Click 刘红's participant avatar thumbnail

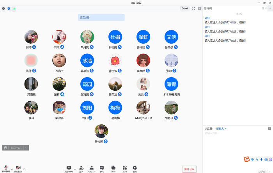(59, 37)
